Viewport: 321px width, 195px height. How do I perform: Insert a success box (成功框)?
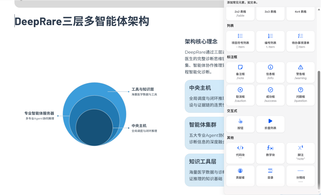pos(270,95)
